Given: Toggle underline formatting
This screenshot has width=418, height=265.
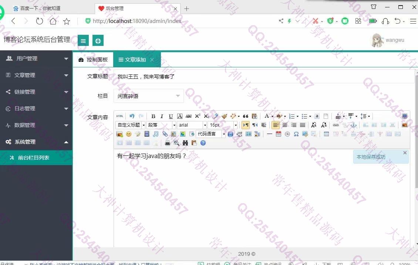Looking at the screenshot, I should coord(171,116).
